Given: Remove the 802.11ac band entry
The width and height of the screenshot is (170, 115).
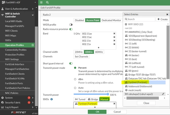Looking at the screenshot, I should coord(114,37).
